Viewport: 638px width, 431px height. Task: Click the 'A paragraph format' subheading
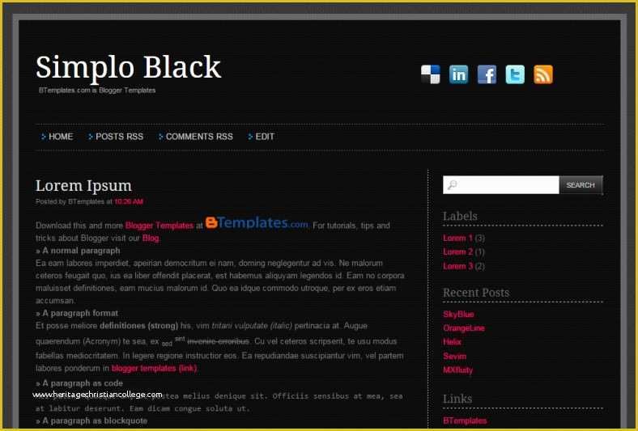(80, 313)
